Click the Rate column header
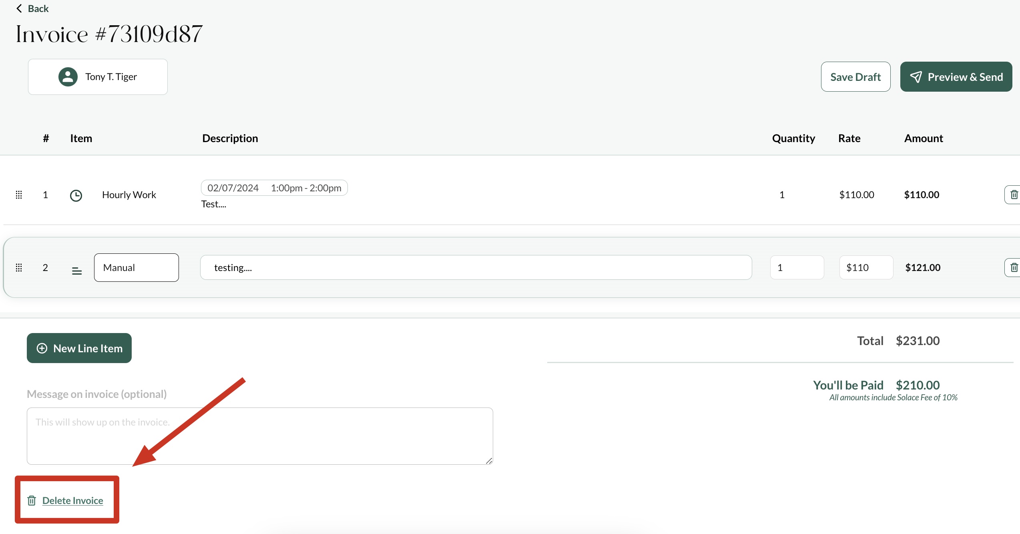 [x=849, y=138]
